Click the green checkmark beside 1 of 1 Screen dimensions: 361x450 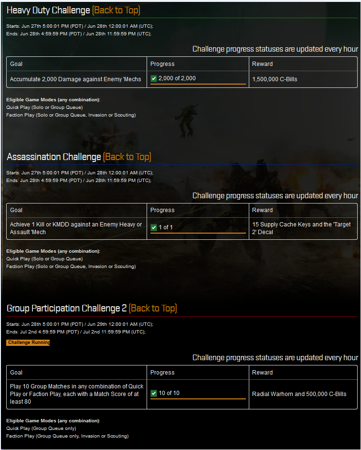pos(154,227)
